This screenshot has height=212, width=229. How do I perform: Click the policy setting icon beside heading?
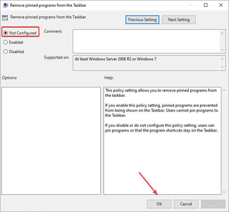coord(5,17)
